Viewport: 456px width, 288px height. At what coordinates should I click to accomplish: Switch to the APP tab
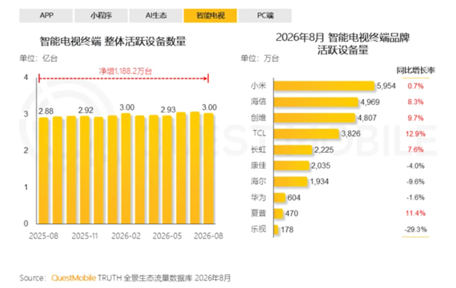(46, 16)
